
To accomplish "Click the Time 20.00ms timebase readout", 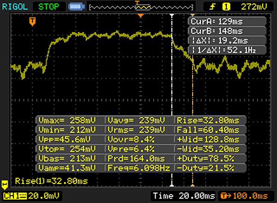I will [184, 196].
